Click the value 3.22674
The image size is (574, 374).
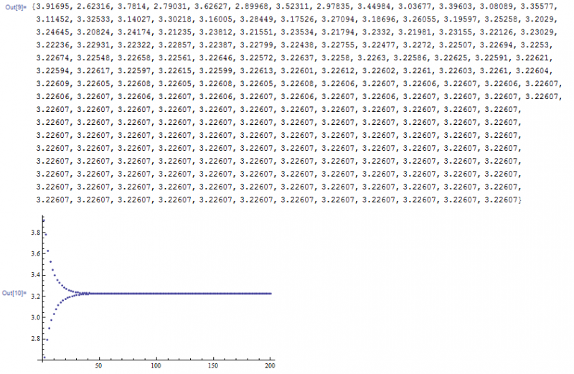pyautogui.click(x=52, y=58)
